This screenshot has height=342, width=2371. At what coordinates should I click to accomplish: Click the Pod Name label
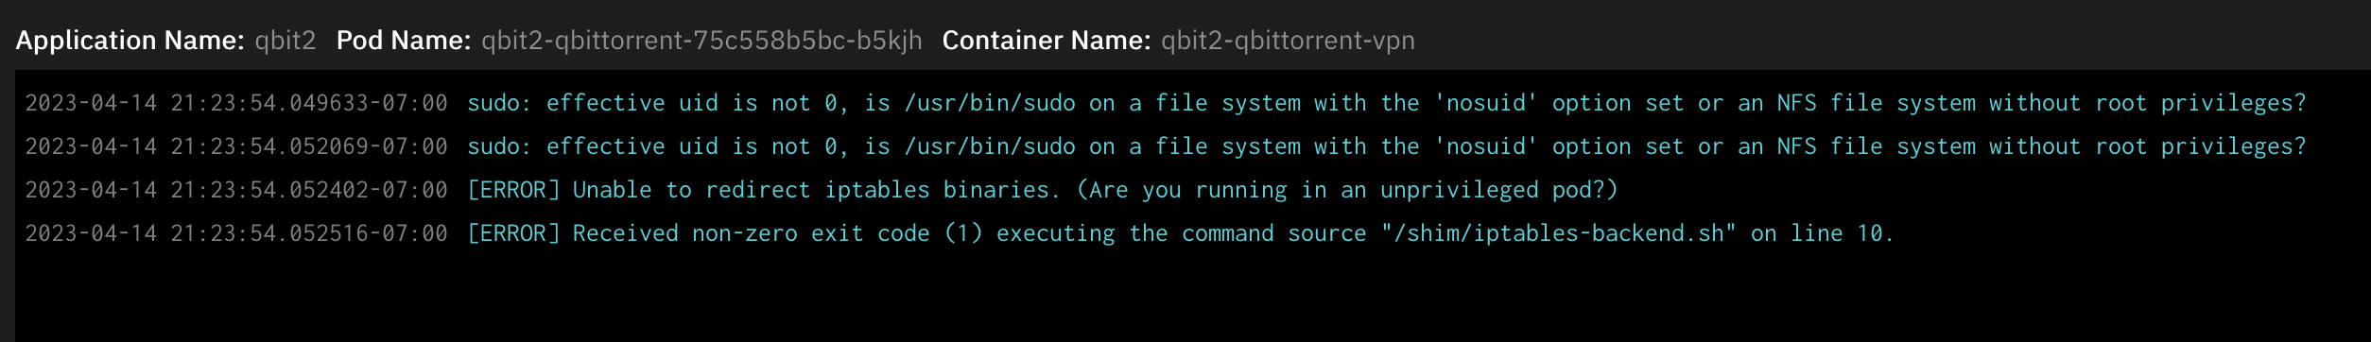tap(404, 41)
